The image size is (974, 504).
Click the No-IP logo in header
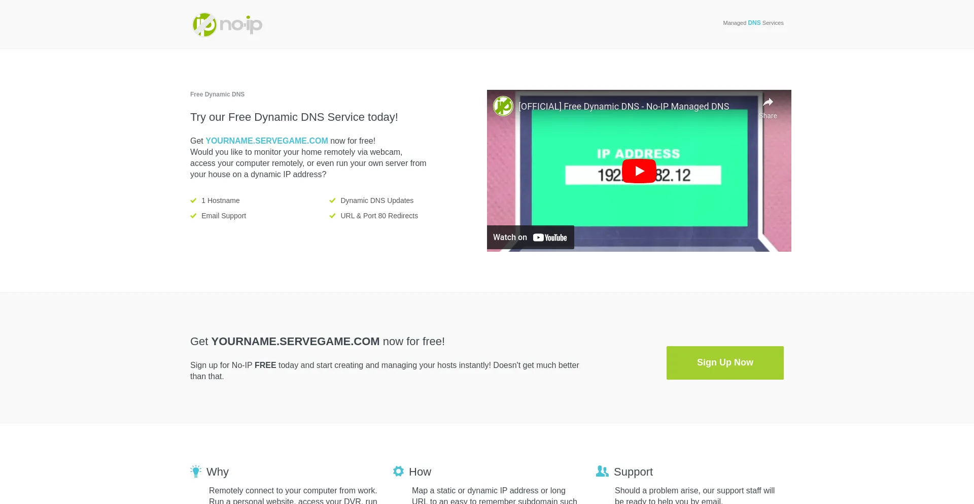click(x=227, y=24)
